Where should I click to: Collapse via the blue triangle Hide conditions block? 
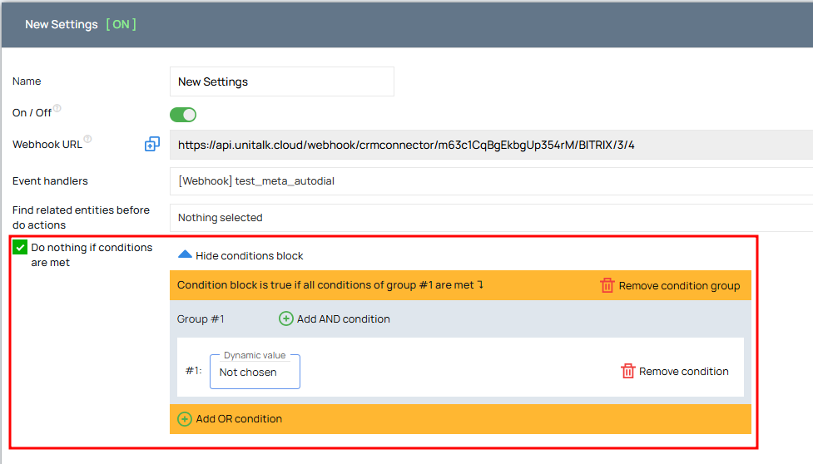(185, 254)
